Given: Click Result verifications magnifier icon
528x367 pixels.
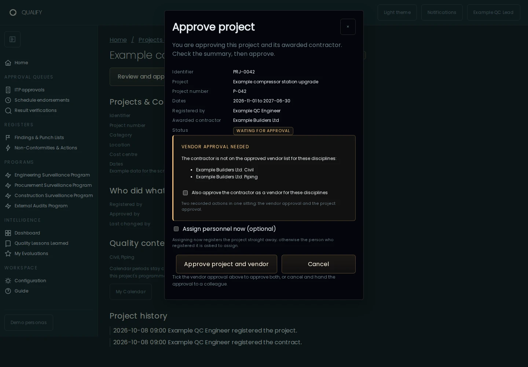Looking at the screenshot, I should pos(8,110).
